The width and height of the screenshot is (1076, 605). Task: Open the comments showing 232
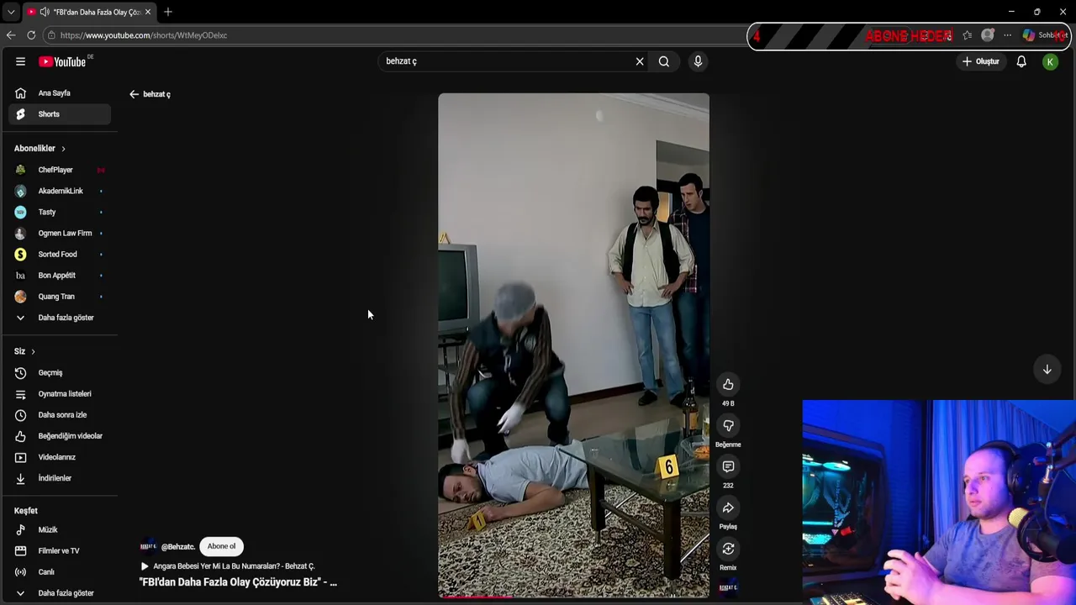tap(728, 467)
